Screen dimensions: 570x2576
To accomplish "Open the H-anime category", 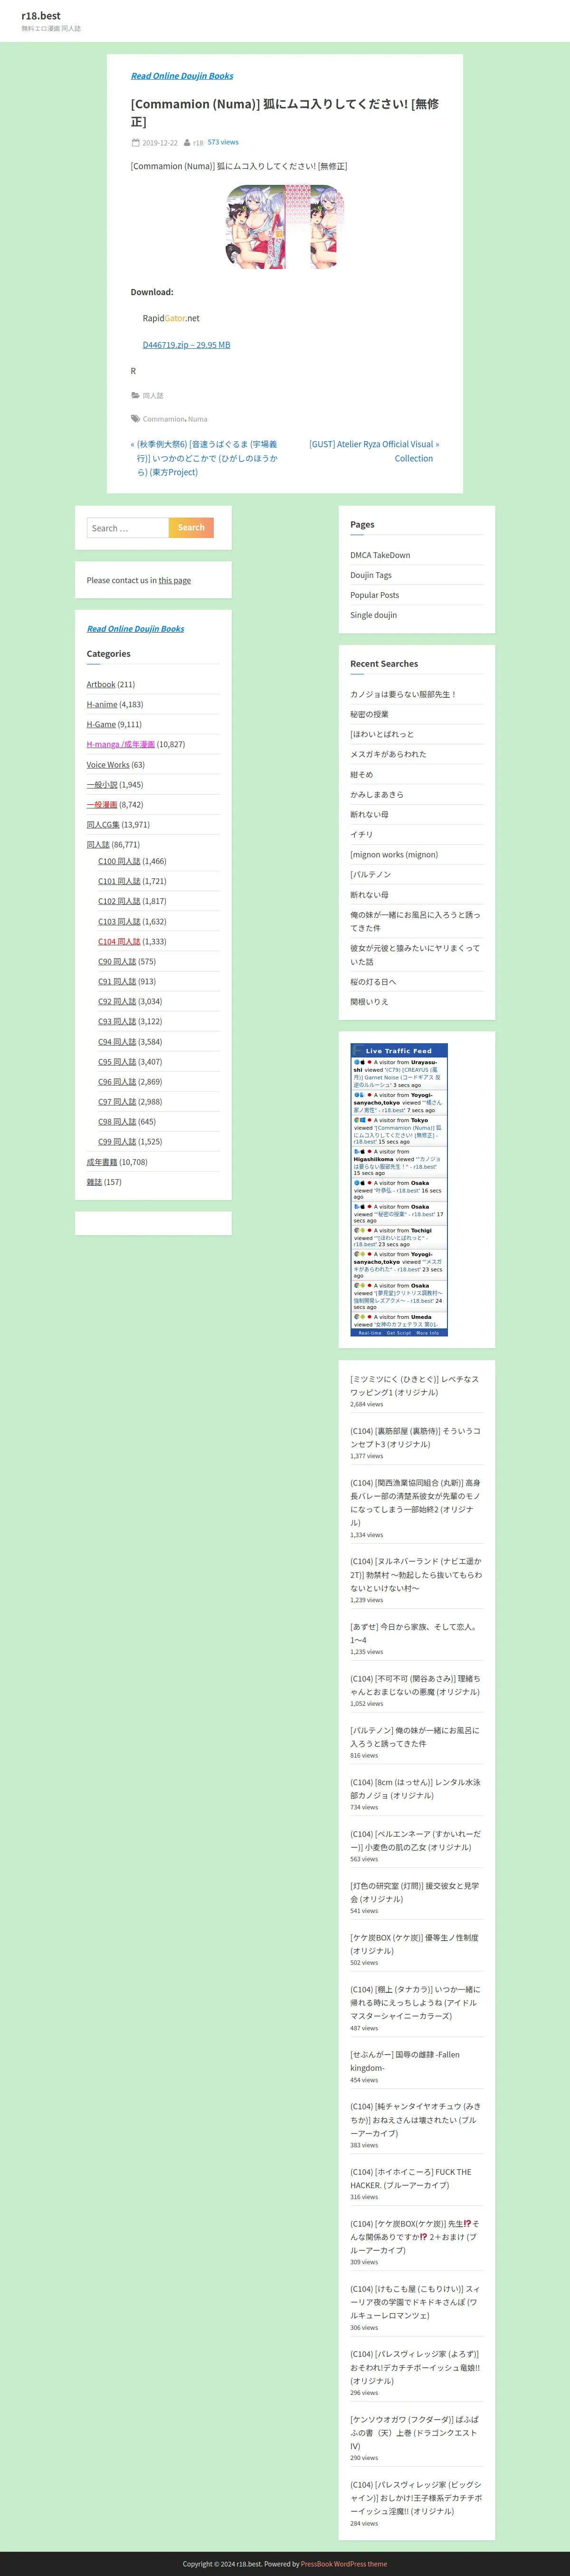I will point(102,705).
